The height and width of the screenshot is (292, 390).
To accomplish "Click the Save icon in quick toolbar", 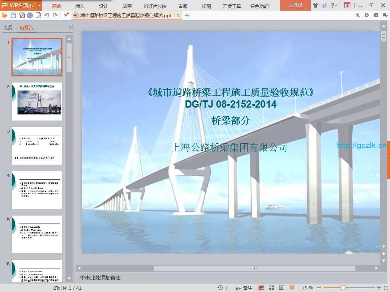I will 13,15.
